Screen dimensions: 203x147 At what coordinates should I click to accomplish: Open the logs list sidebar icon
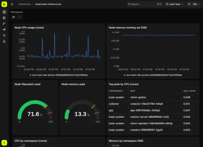(4, 18)
